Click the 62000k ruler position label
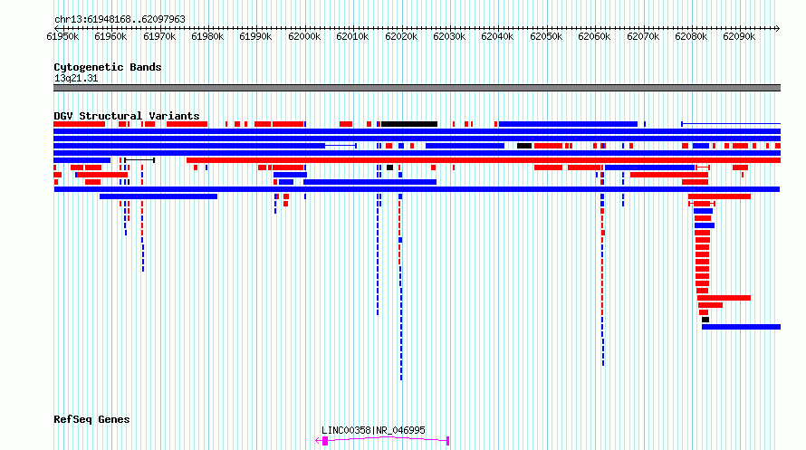The image size is (806, 450). pyautogui.click(x=304, y=37)
